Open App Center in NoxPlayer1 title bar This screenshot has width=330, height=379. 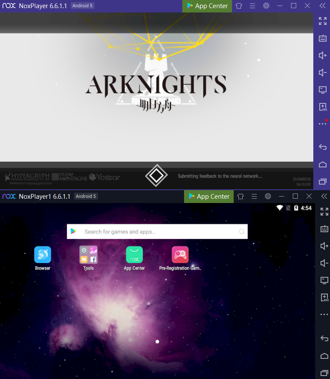tap(209, 197)
